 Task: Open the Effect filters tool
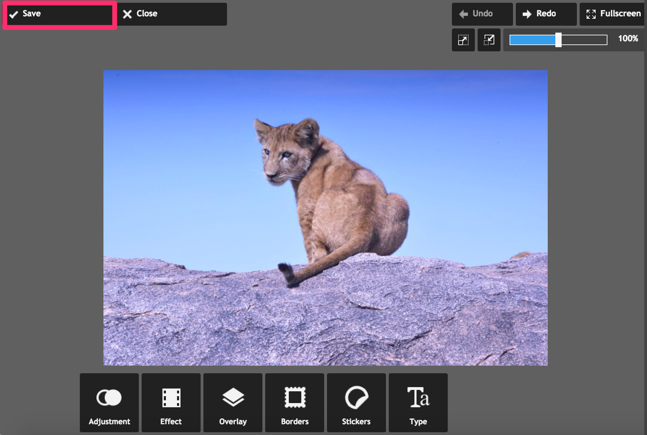(171, 403)
